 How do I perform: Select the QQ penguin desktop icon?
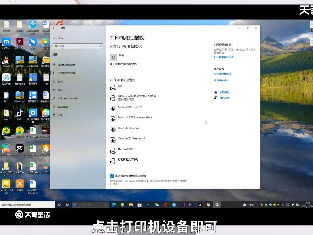pos(6,61)
